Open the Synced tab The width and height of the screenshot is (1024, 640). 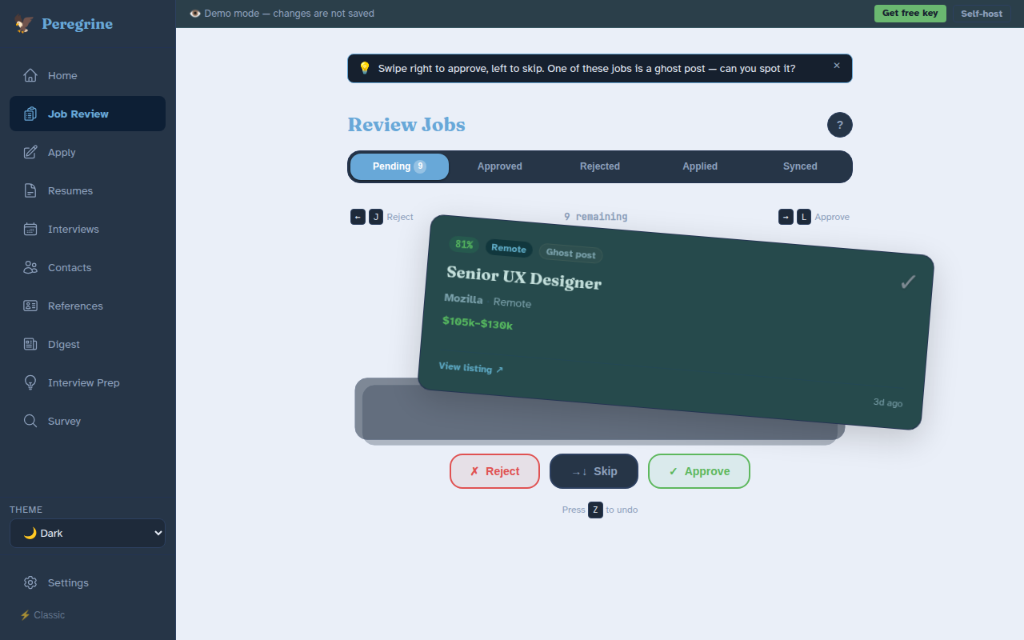799,166
